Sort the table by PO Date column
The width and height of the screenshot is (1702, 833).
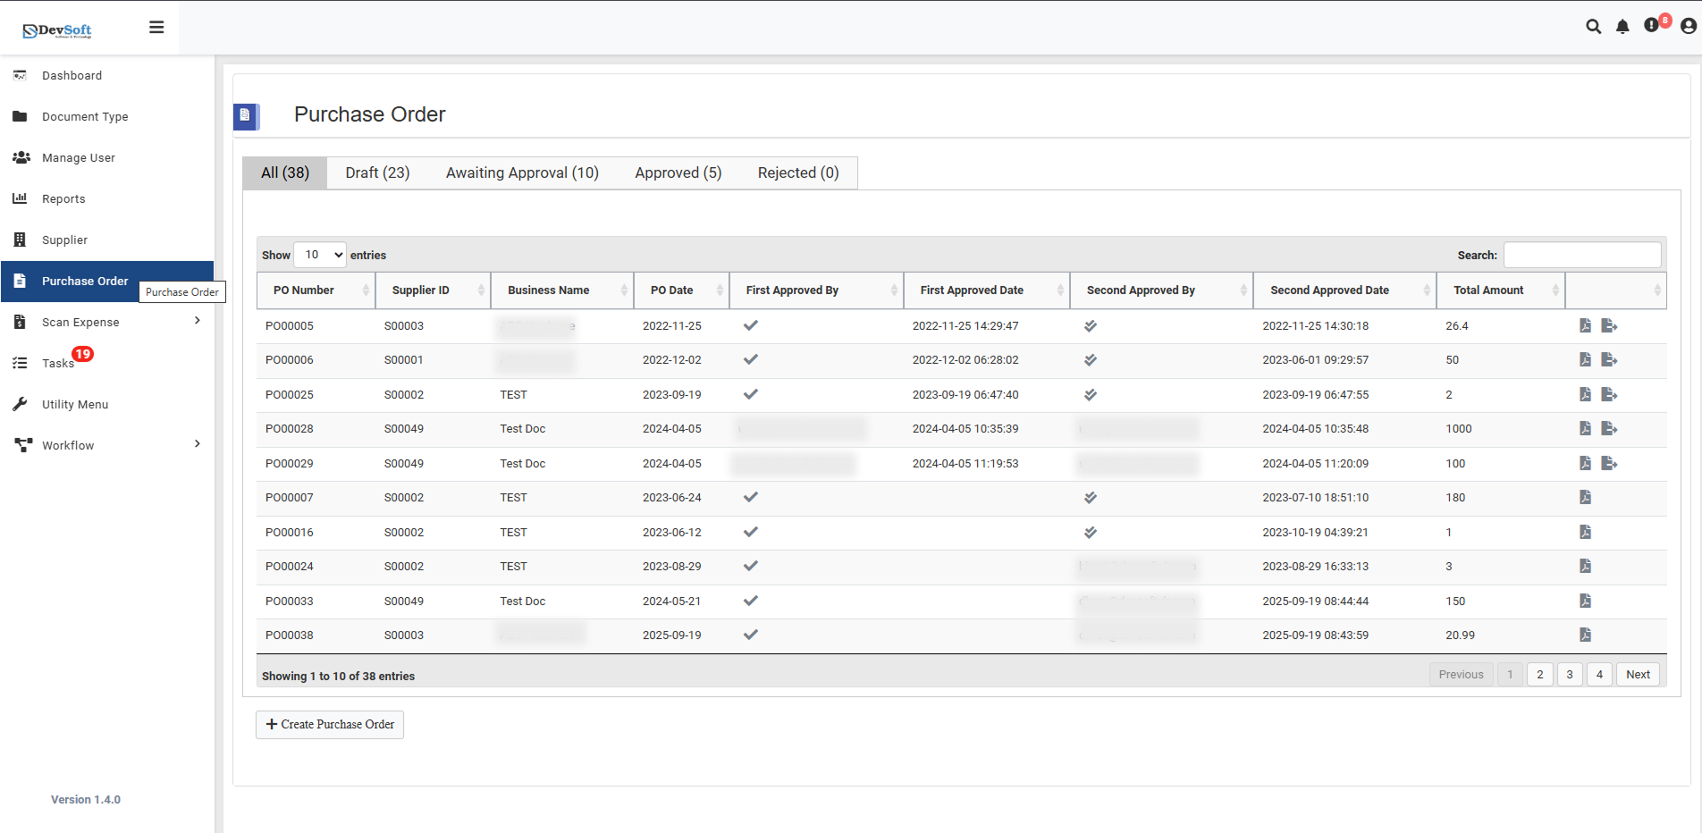pyautogui.click(x=681, y=290)
